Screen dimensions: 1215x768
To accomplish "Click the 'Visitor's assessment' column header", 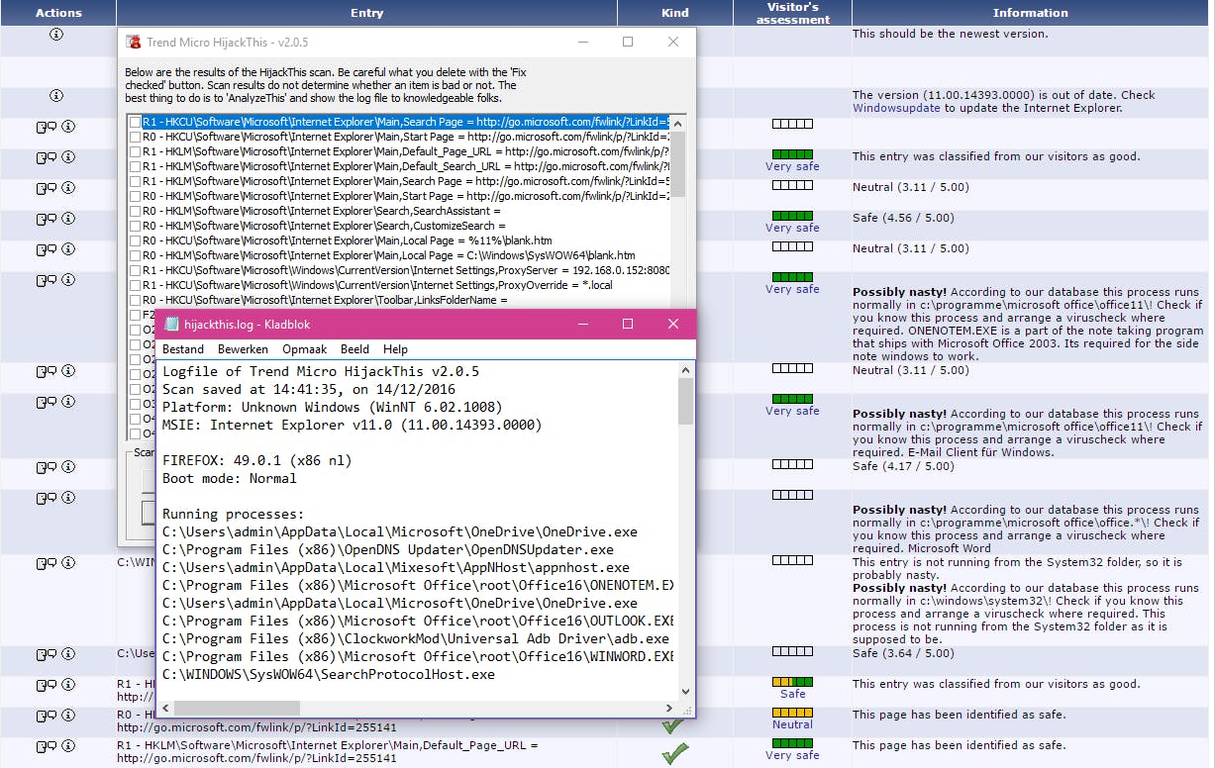I will [x=792, y=13].
